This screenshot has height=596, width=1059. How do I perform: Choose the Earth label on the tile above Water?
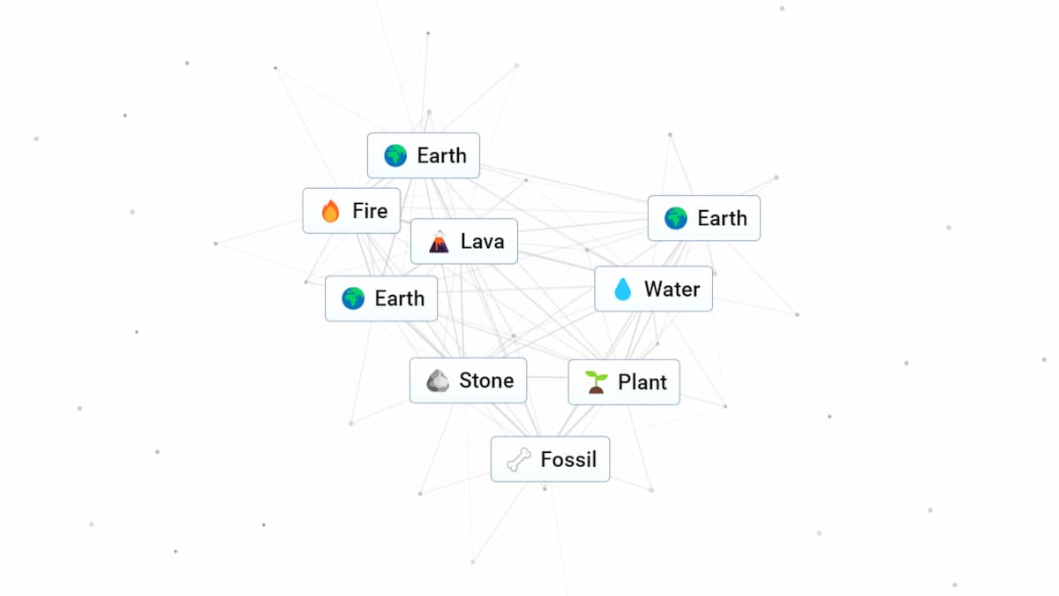coord(722,218)
